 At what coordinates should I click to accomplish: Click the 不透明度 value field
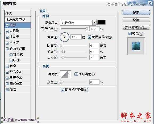(x=94, y=29)
